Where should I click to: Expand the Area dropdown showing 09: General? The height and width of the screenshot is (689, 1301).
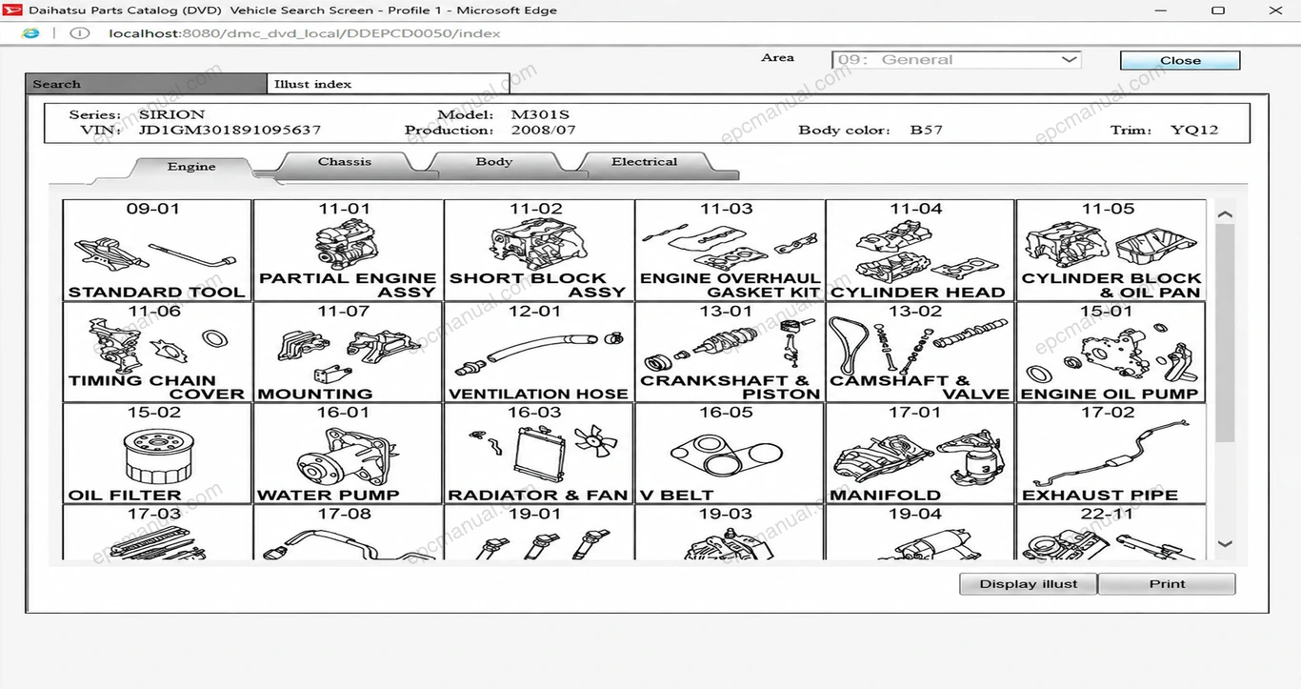pyautogui.click(x=956, y=59)
